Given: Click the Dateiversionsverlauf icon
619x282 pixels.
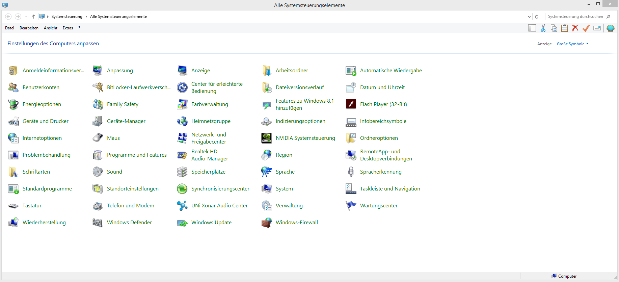Looking at the screenshot, I should [266, 87].
